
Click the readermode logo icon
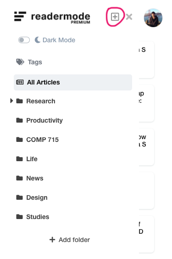click(x=20, y=17)
